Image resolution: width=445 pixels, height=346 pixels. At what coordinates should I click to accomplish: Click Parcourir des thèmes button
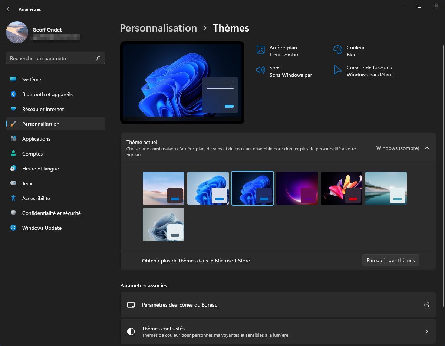tap(391, 260)
